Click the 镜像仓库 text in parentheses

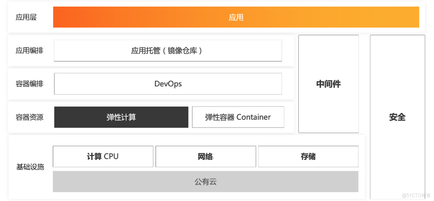point(182,51)
